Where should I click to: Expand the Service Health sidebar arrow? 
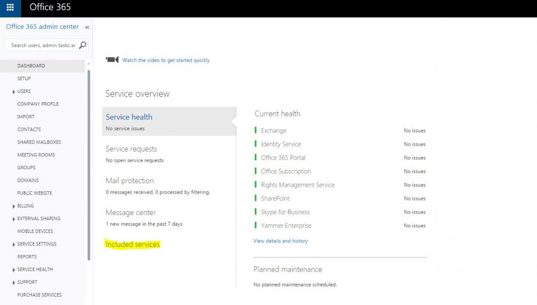[x=14, y=270]
